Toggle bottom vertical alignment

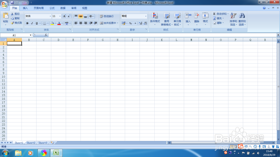tap(85, 16)
